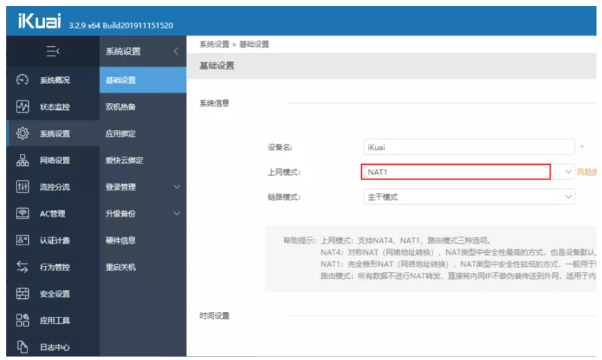Click the AC管理 monitor icon
The image size is (602, 360).
(22, 213)
